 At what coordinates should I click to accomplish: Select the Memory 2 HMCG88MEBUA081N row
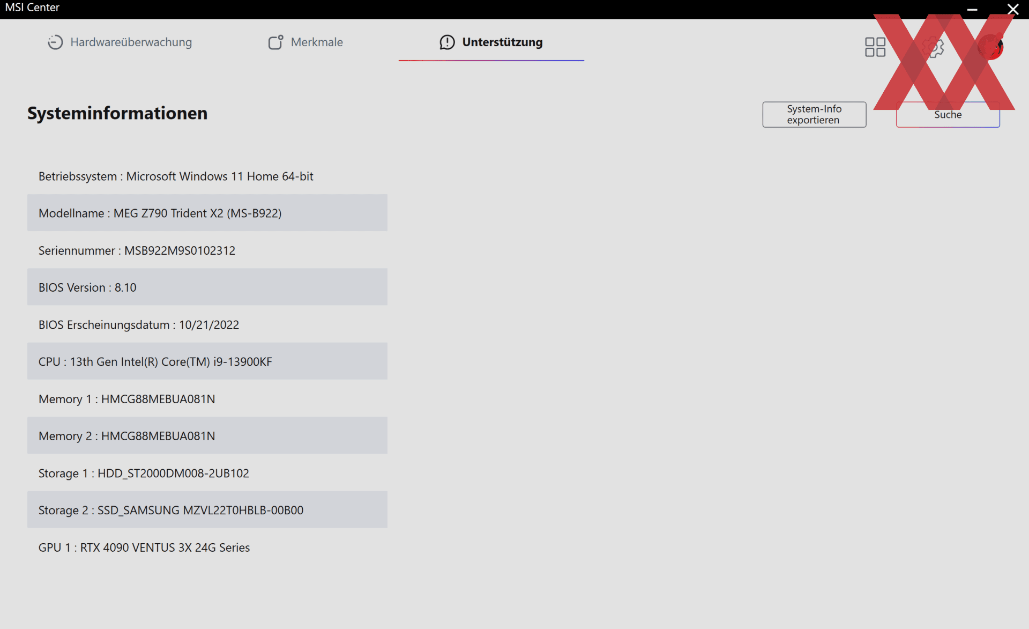click(x=207, y=435)
